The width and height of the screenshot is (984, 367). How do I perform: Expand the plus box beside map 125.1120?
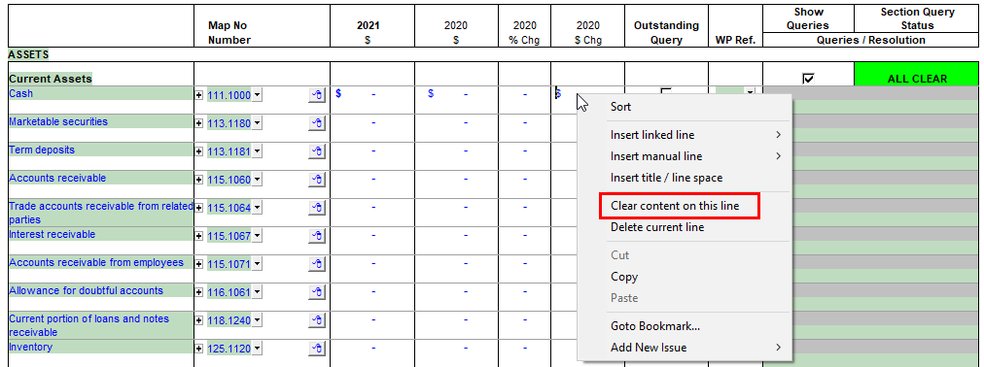coord(199,349)
